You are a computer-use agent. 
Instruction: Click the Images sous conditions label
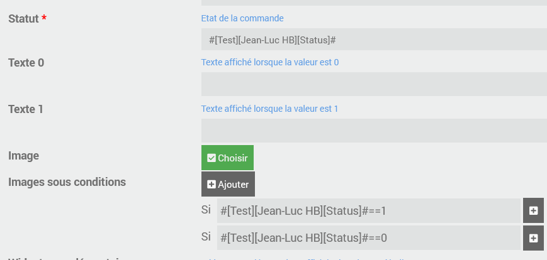[67, 182]
